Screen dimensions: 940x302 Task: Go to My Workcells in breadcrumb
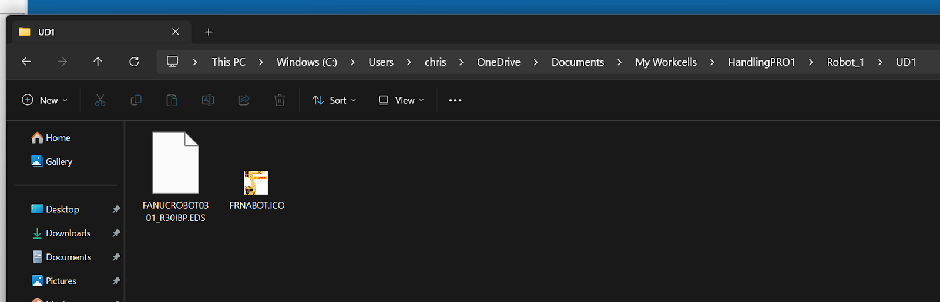[666, 62]
